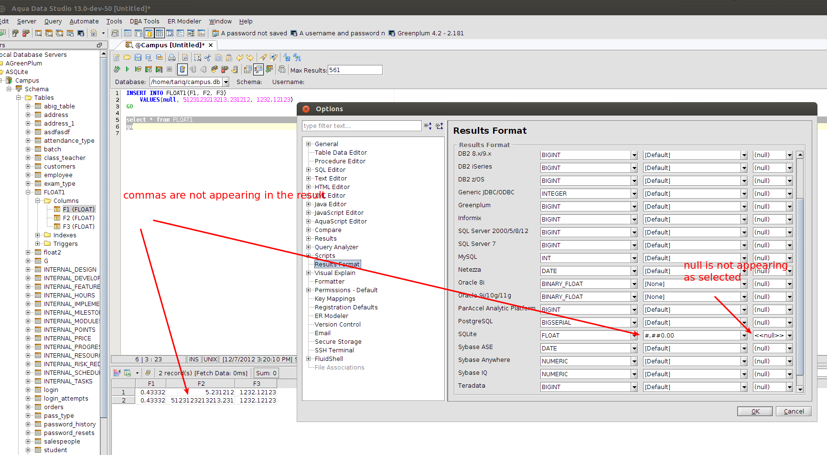Screen dimensions: 827x455
Task: Save the script with the floppy icon
Action: click(x=138, y=57)
